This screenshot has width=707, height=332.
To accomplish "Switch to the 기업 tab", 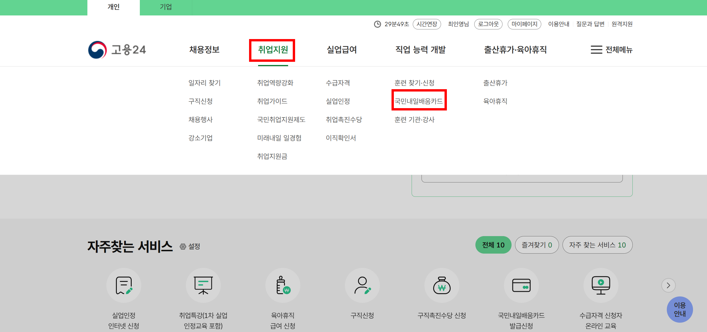I will pos(166,7).
